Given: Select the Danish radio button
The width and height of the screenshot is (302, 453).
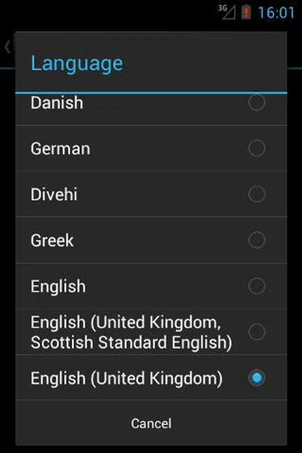Looking at the screenshot, I should [x=257, y=103].
